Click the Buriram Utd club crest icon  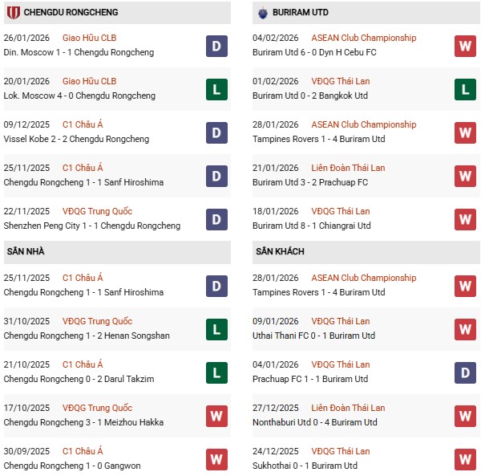[263, 13]
